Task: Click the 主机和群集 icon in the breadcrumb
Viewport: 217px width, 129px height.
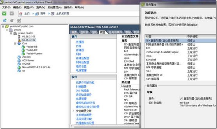Action: coord(53,14)
